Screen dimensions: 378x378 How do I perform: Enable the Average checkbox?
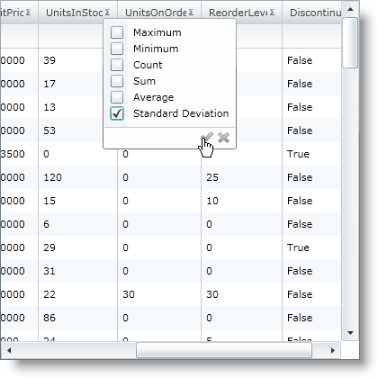coord(117,97)
